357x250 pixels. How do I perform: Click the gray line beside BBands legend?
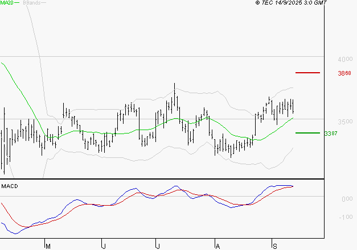43,3
